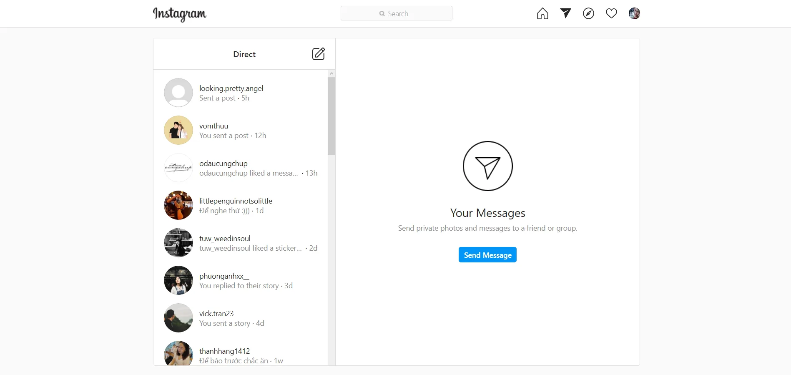Click littlepenguinnotsolittle profile picture
791x375 pixels.
click(x=178, y=205)
